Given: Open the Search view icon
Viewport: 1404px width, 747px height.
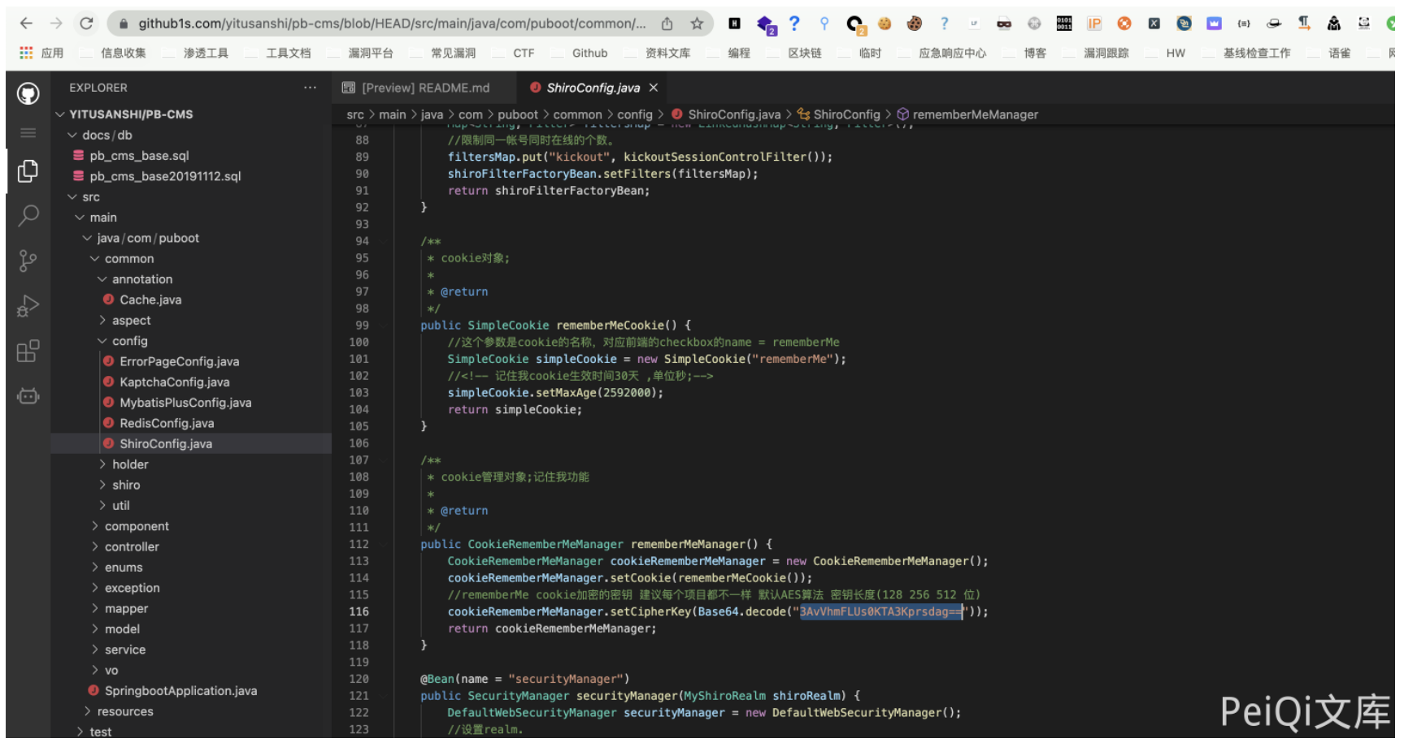Looking at the screenshot, I should pos(28,215).
